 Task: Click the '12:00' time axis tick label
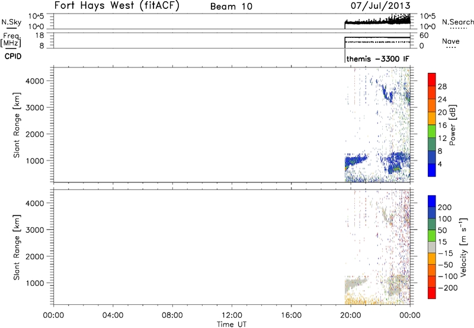(232, 316)
